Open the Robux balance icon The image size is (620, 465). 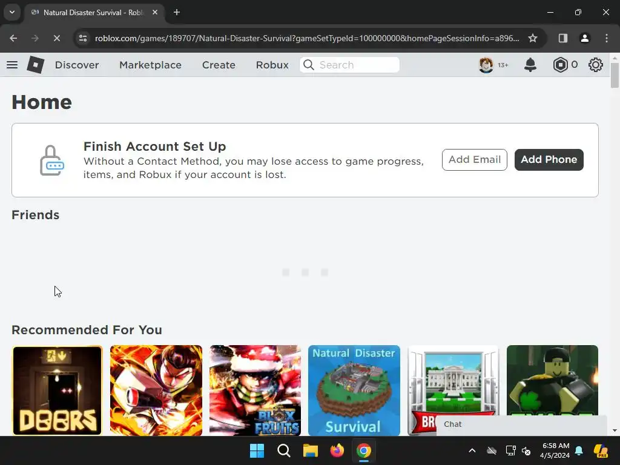pyautogui.click(x=560, y=65)
